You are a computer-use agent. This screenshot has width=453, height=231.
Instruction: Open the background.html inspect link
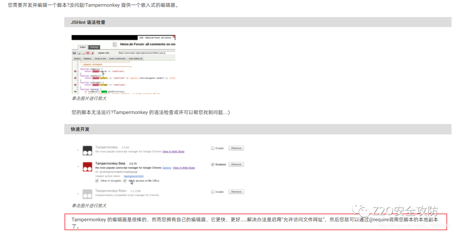point(133,176)
